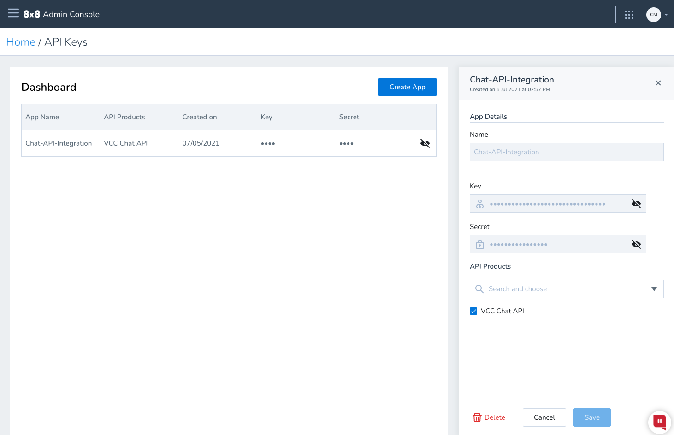The height and width of the screenshot is (435, 674).
Task: Open the apps grid launcher
Action: 629,15
